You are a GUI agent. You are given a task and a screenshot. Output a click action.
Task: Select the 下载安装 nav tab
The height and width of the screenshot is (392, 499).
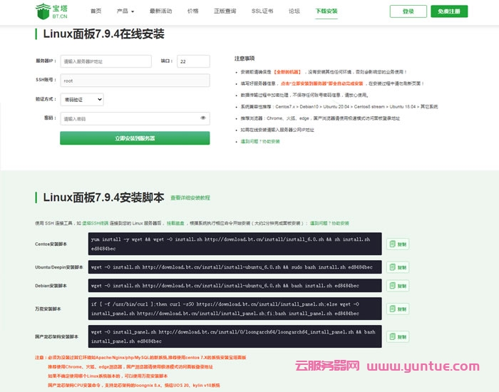(x=326, y=11)
